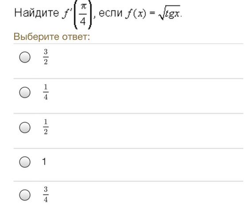
Task: Click the 1/2 fraction label
Action: tap(46, 127)
